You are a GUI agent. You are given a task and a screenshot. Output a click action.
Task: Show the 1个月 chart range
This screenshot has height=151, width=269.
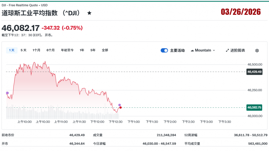[x=36, y=50]
